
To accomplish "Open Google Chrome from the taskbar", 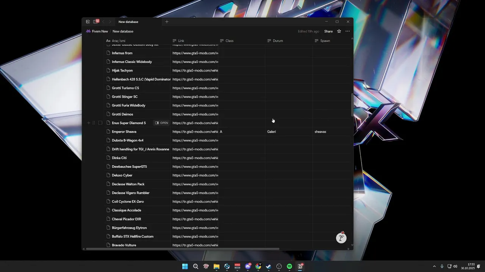I will coord(258,266).
